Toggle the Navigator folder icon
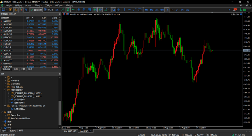Screen dimensions: 252x136 [x=16, y=10]
